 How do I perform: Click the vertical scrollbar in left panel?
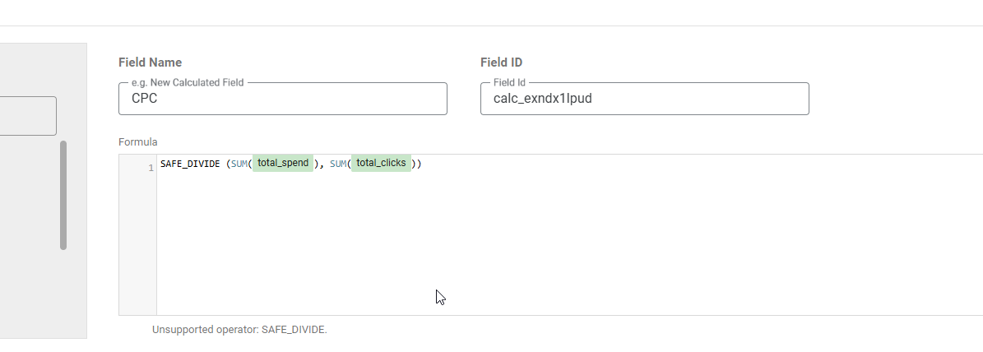pos(63,196)
